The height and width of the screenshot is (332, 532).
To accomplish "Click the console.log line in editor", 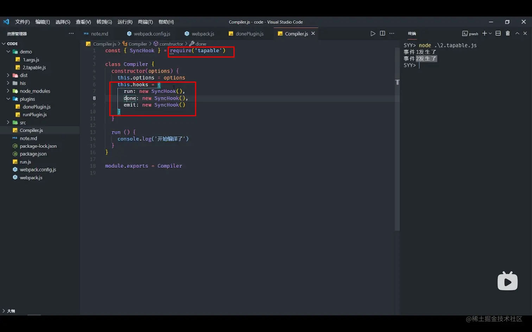I will pos(153,139).
